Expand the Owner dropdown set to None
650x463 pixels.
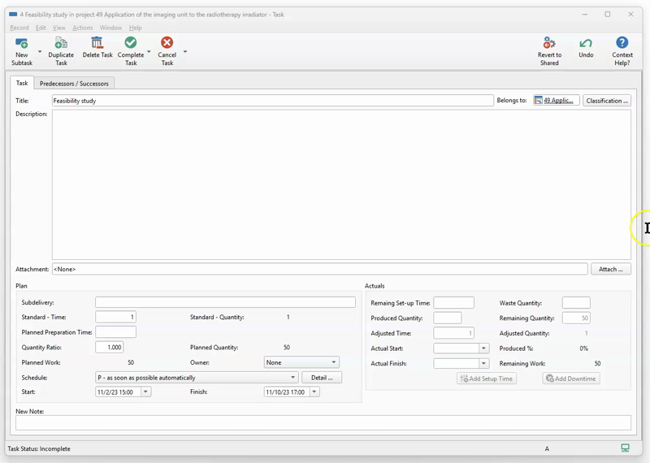[333, 362]
